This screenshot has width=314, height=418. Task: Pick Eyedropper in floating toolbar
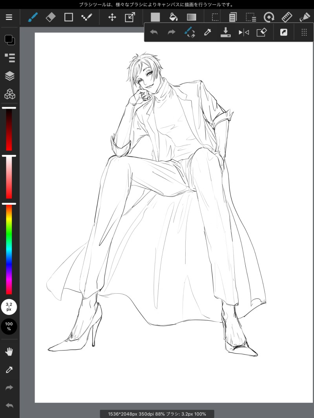click(x=208, y=33)
